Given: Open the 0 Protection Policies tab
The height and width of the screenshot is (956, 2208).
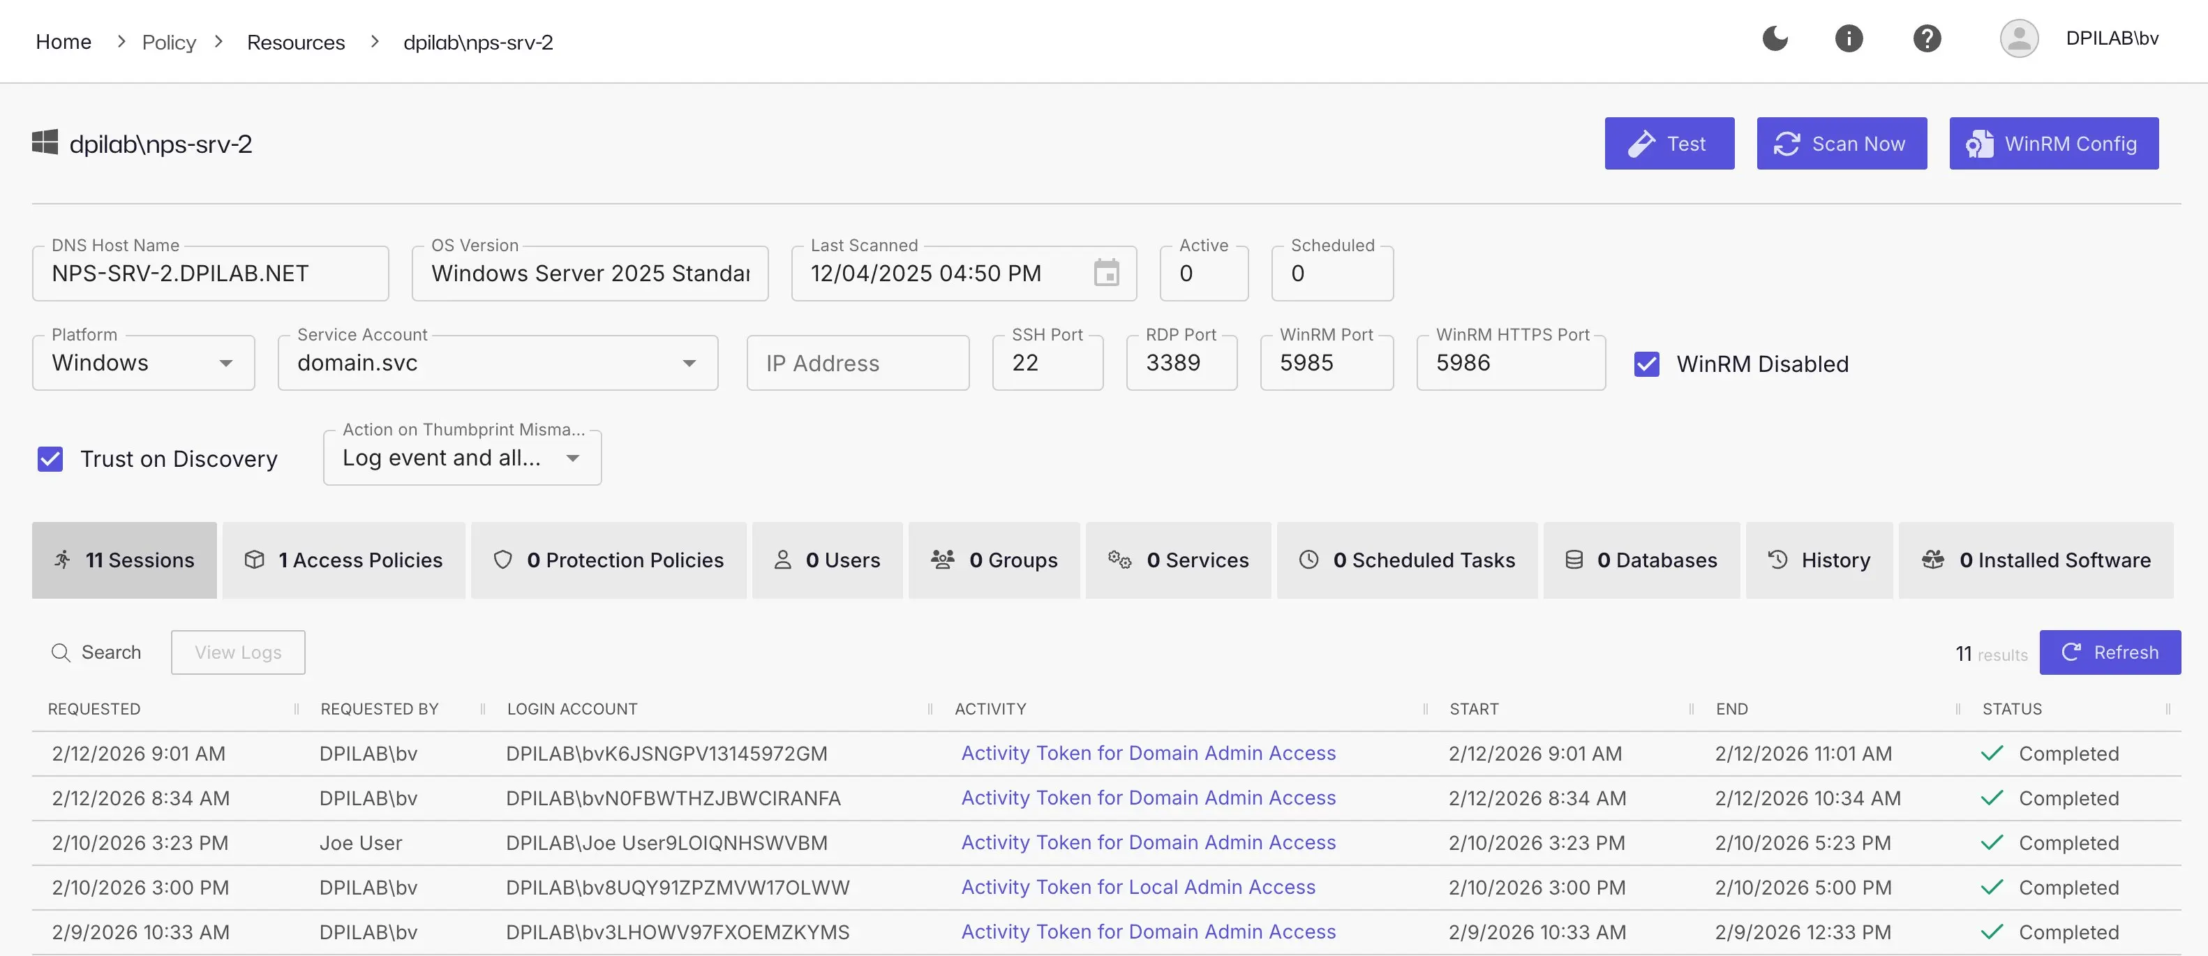Looking at the screenshot, I should tap(609, 560).
